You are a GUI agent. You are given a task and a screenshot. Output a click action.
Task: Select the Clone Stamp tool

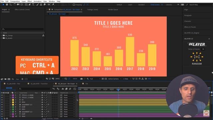41,5
